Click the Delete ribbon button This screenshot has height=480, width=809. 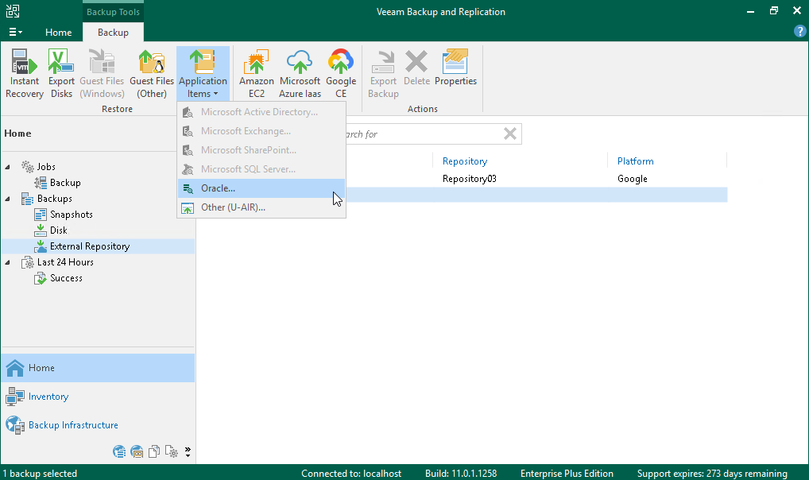(416, 68)
